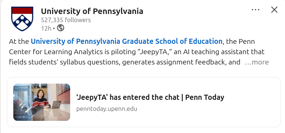Click the Penn shield logo avatar
Screen dimensions: 285x133
(22, 19)
